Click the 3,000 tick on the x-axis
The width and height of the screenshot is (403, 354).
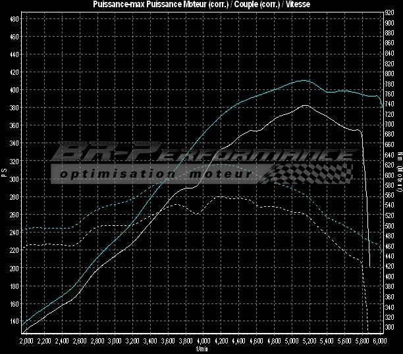[115, 342]
